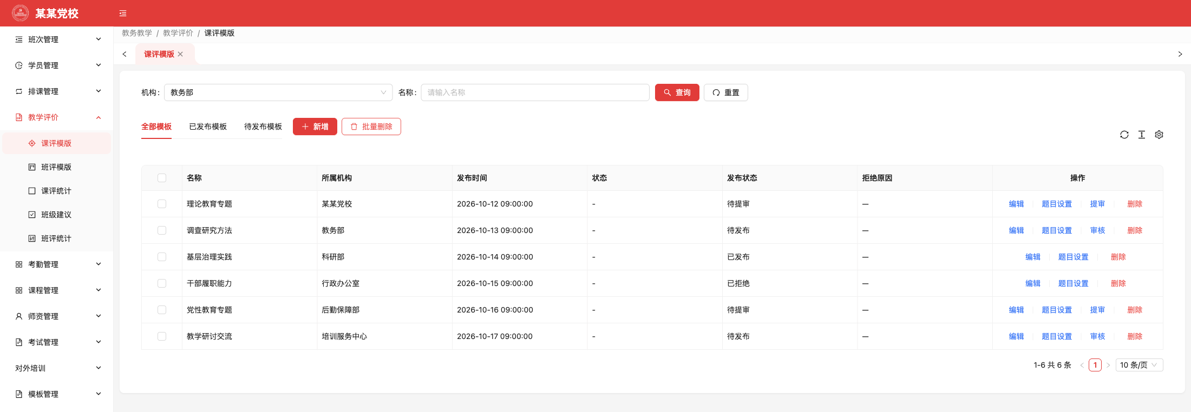The width and height of the screenshot is (1191, 412).
Task: Open the 10 条/页 page size dropdown
Action: (1139, 365)
